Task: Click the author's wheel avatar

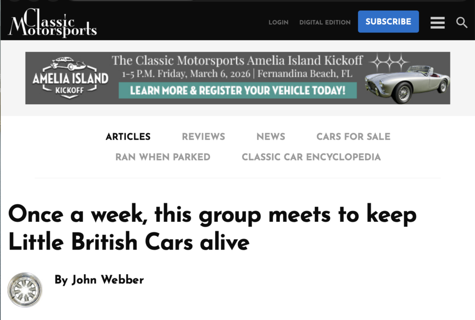Action: 25,289
